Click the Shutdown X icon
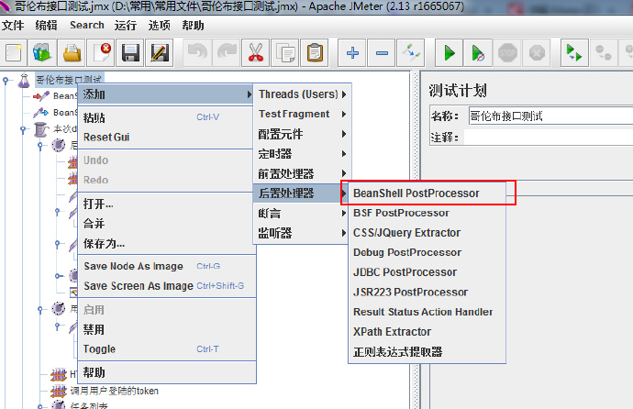Image resolution: width=633 pixels, height=409 pixels. 537,53
